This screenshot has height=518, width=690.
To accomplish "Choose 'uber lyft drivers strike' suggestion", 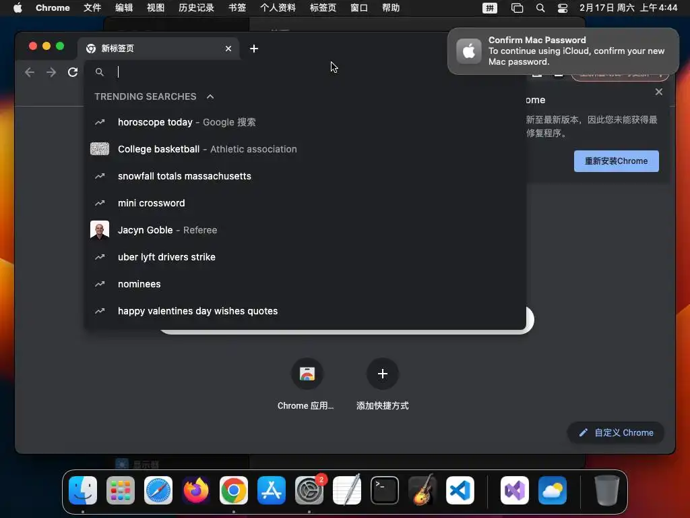I will pos(305,257).
